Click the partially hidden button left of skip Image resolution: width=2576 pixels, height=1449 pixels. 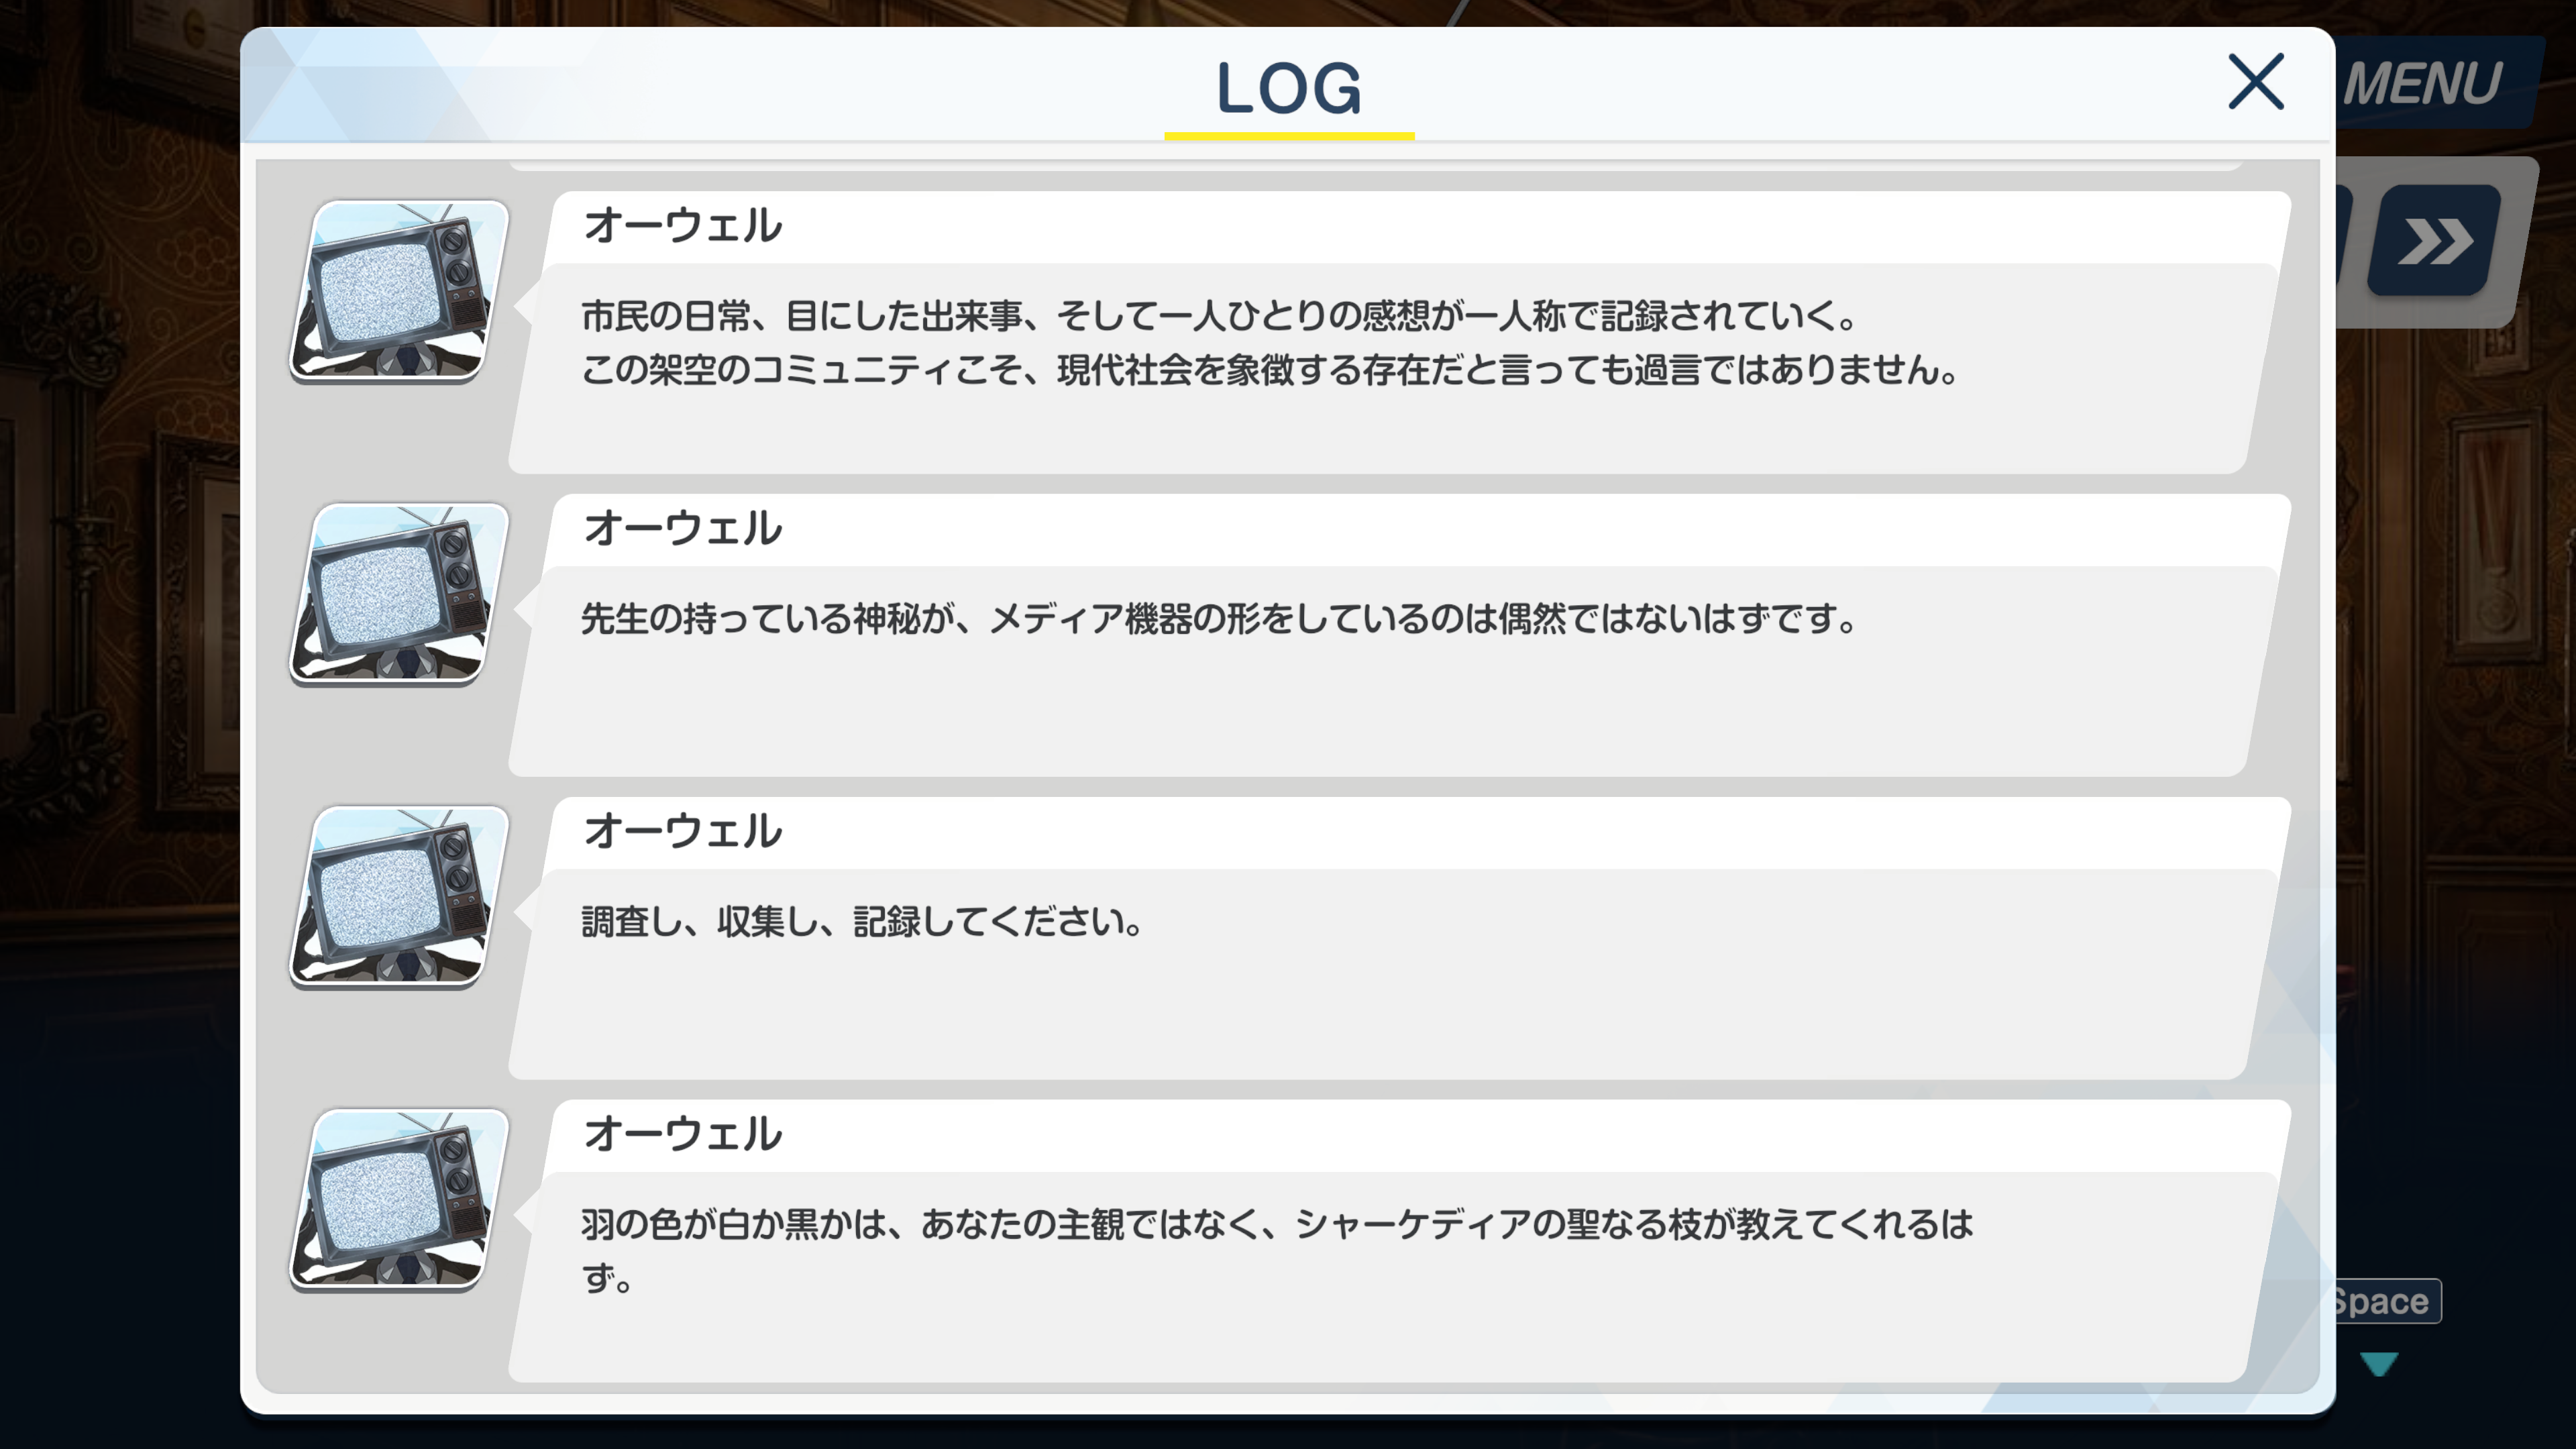pos(2345,240)
